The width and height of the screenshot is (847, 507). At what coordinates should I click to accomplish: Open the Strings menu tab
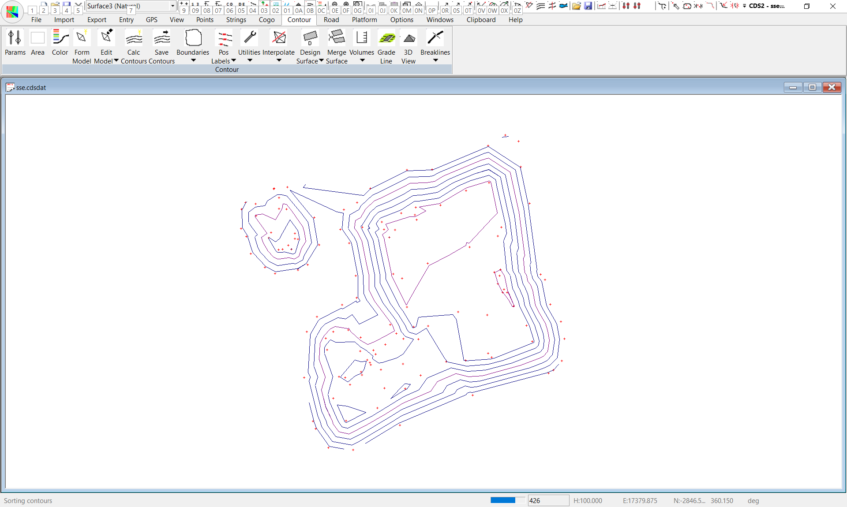click(x=236, y=20)
